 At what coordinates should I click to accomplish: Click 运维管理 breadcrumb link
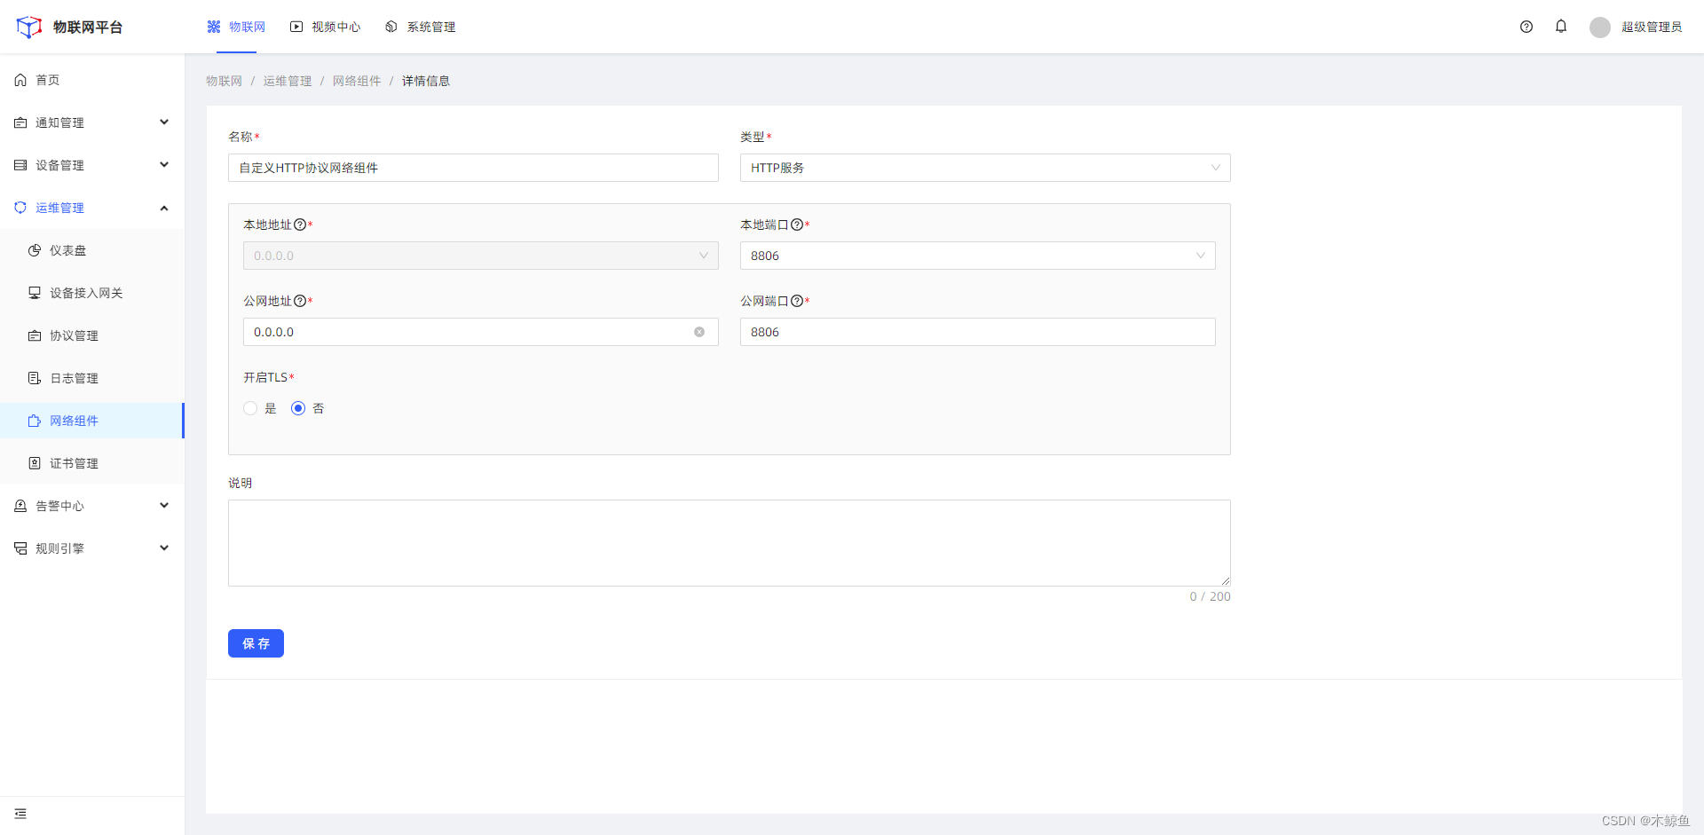[288, 81]
